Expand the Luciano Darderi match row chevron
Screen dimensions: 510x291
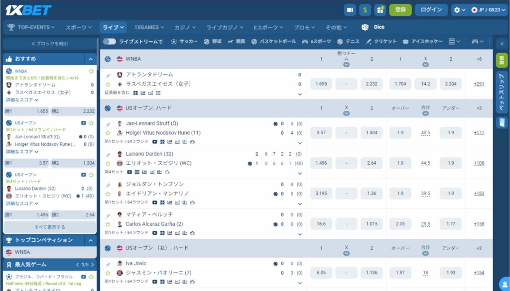300,174
